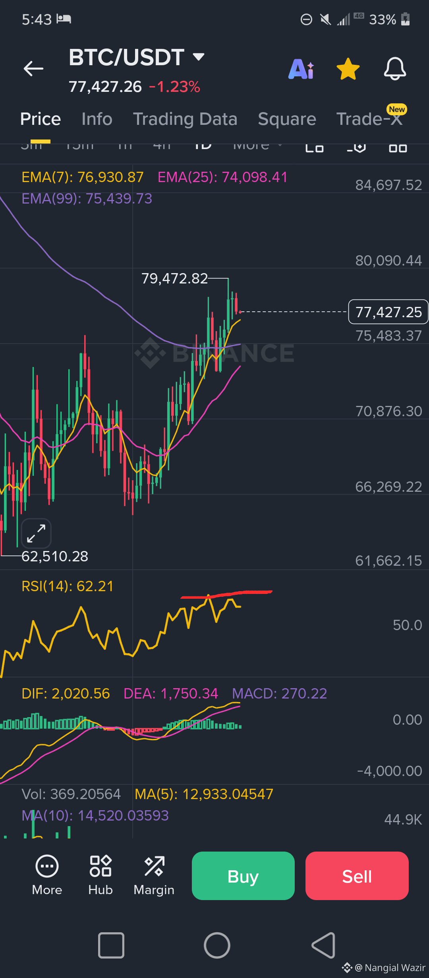Tap the EMA(7): 76,930.87 label

pyautogui.click(x=83, y=177)
